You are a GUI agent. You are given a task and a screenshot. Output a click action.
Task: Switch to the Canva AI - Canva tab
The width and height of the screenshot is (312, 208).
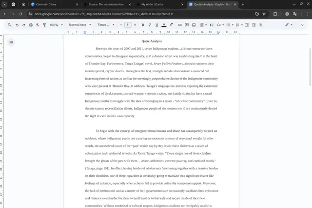coord(54,4)
